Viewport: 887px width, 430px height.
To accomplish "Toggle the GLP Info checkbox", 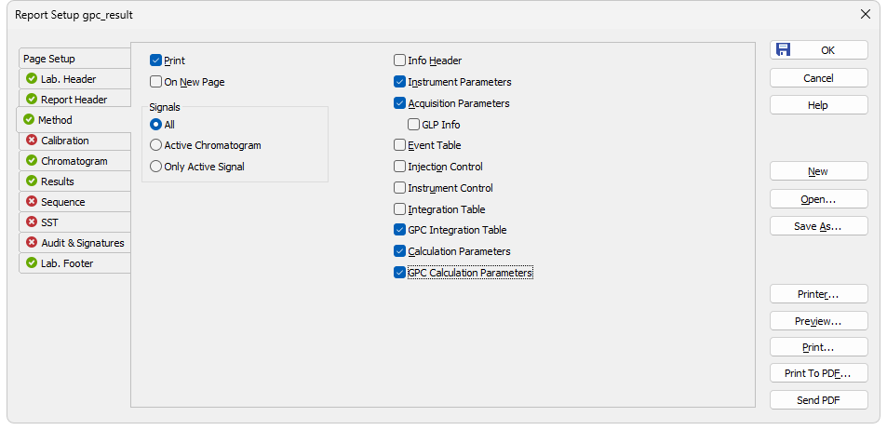I will 413,125.
